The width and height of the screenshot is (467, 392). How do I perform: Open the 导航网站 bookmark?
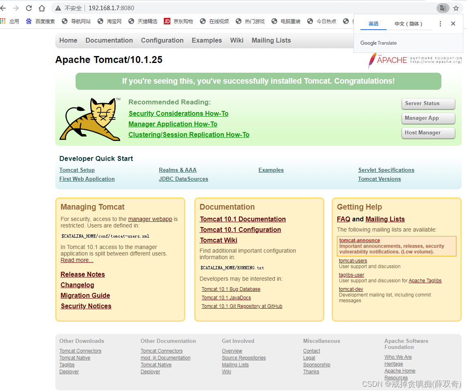[76, 21]
